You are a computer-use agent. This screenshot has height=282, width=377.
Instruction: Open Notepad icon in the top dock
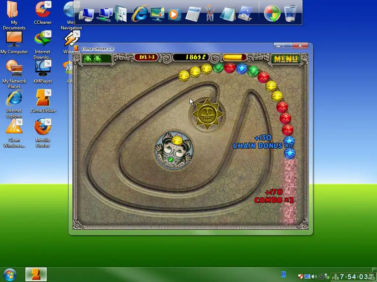tap(228, 14)
